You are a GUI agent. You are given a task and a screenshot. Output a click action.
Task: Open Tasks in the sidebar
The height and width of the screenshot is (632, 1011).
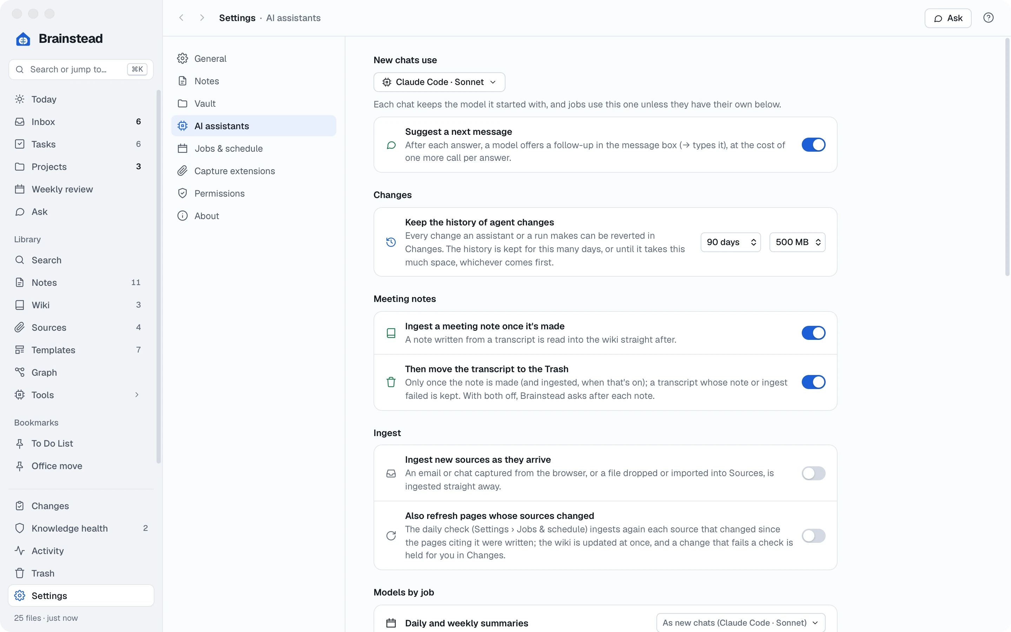click(81, 144)
